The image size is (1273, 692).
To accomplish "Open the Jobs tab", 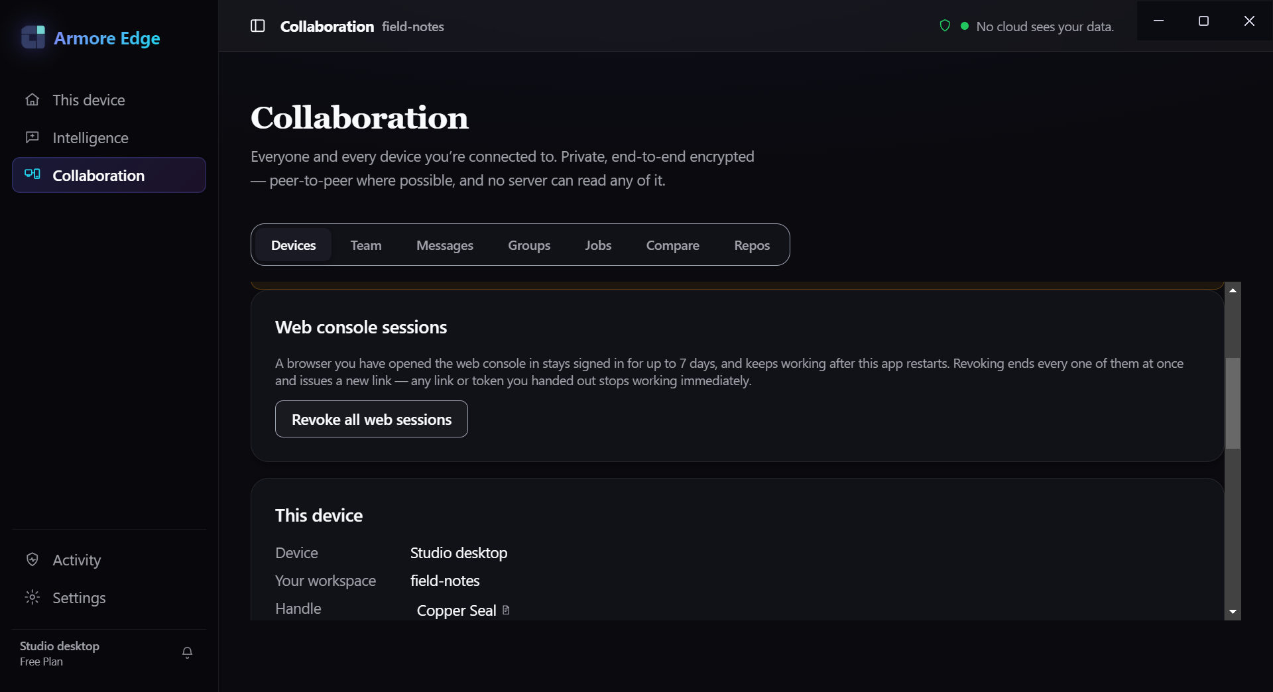I will pyautogui.click(x=598, y=245).
